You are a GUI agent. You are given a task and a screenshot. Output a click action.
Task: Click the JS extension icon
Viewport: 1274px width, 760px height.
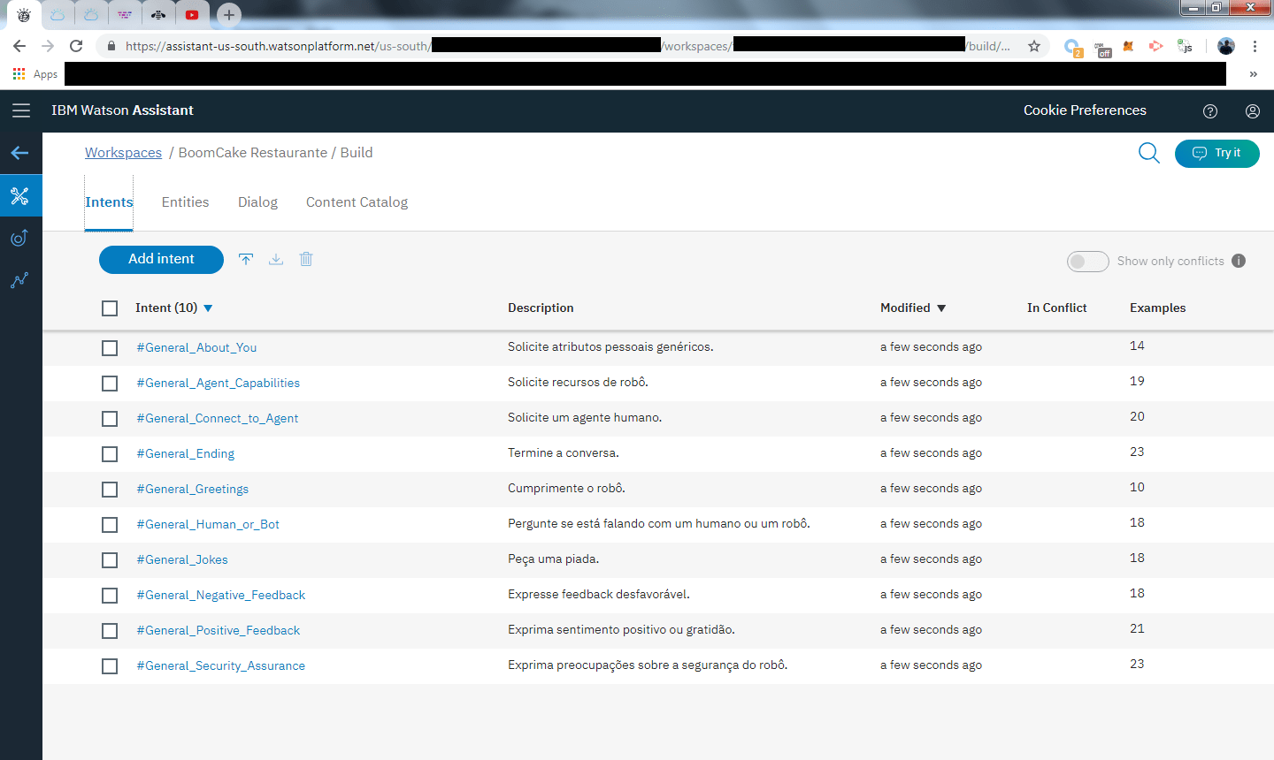[x=1185, y=46]
